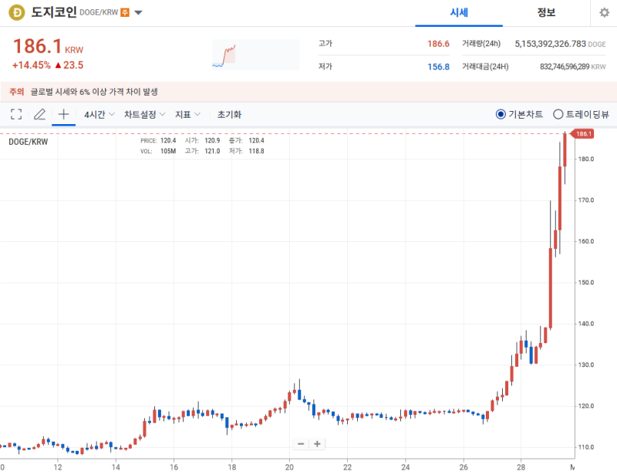
Task: Click the 150.0 price axis label
Action: (x=586, y=282)
